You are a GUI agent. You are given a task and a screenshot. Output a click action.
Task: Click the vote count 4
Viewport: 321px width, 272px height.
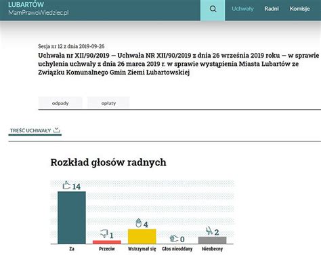[x=146, y=225]
